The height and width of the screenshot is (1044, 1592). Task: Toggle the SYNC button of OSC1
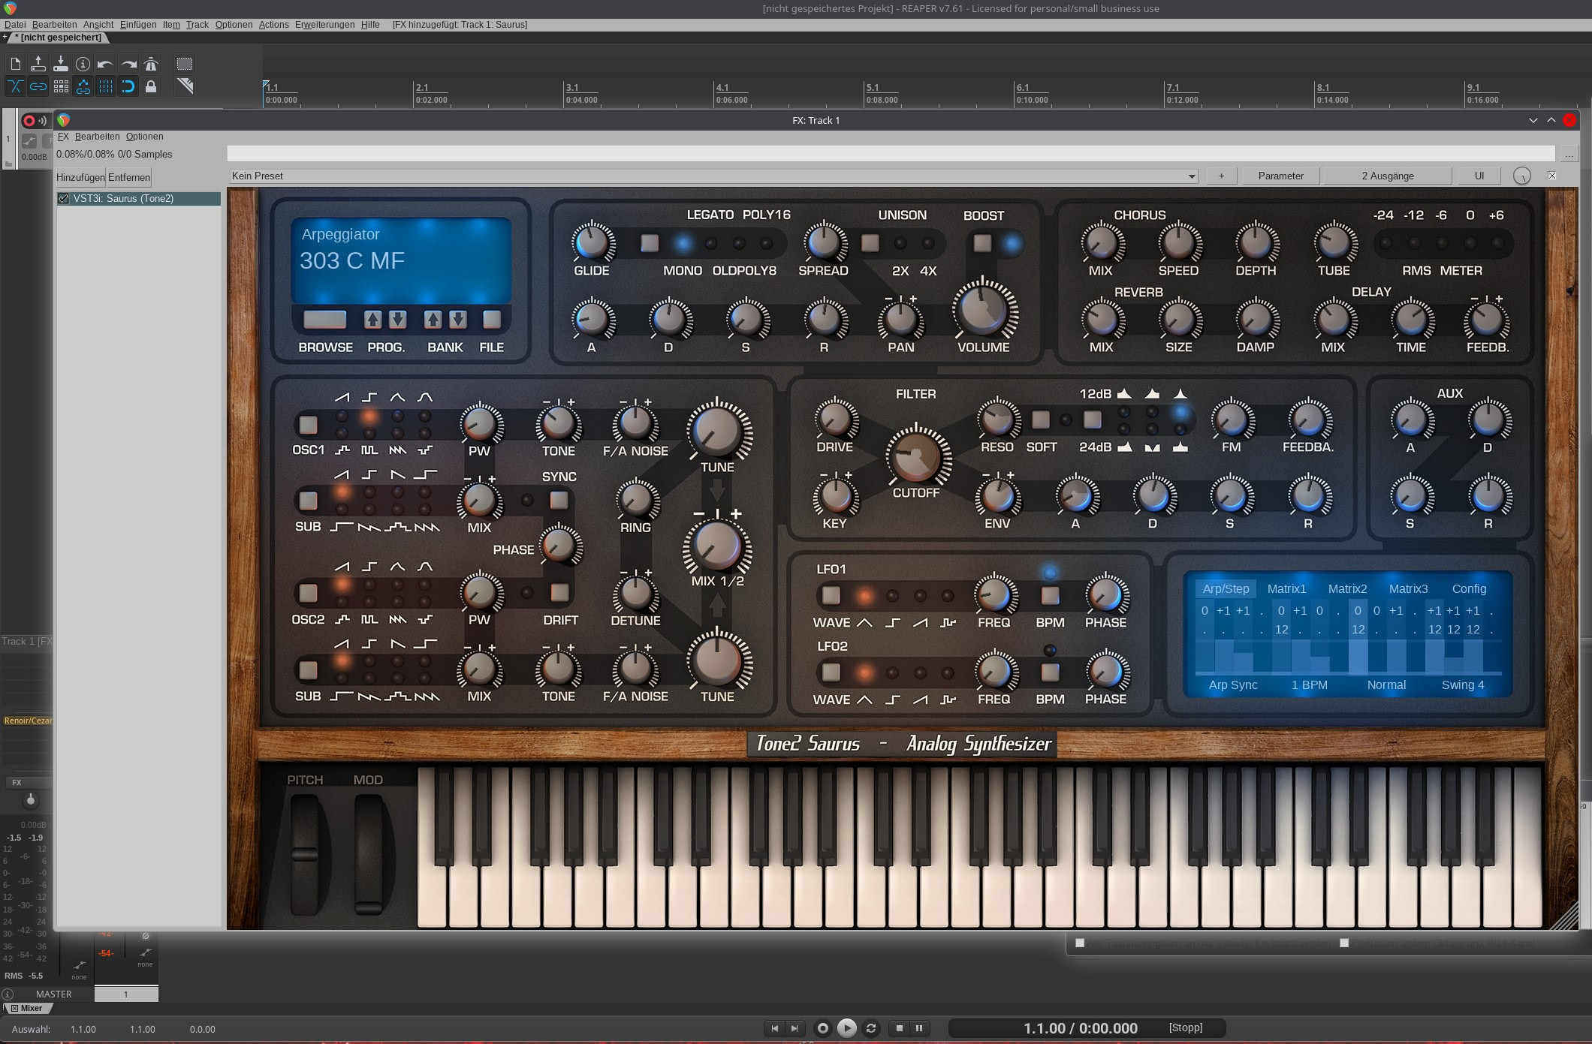pos(559,500)
